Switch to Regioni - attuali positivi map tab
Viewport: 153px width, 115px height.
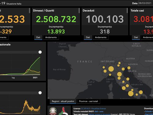pos(63,101)
